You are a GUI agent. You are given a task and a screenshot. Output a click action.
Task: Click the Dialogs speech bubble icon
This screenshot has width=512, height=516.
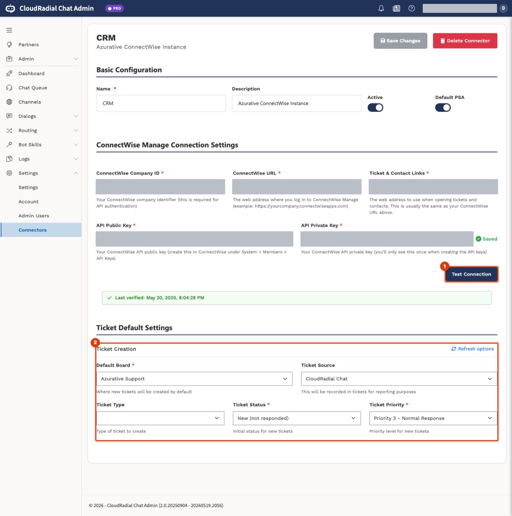coord(9,116)
